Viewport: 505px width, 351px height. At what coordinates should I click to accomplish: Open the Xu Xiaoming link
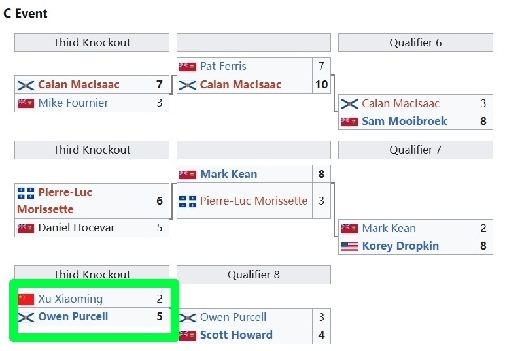70,299
